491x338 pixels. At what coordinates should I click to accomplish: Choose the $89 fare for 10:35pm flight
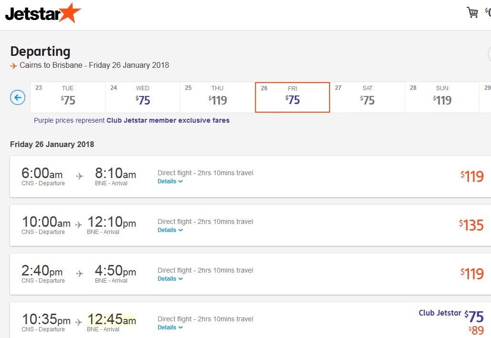(476, 330)
